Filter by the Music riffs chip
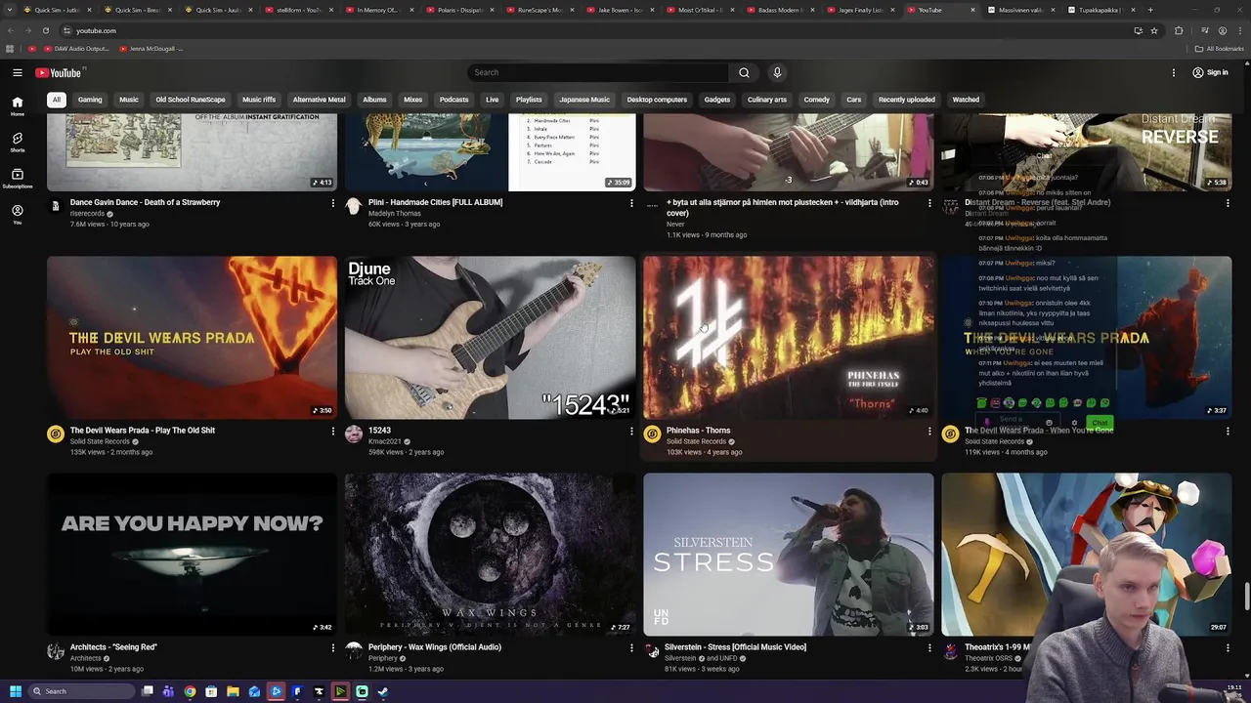 pyautogui.click(x=259, y=100)
